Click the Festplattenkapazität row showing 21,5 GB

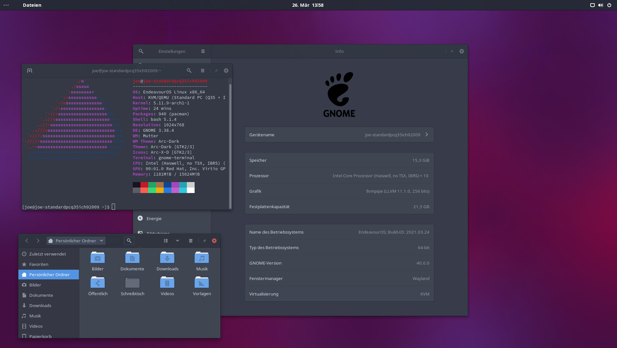339,207
